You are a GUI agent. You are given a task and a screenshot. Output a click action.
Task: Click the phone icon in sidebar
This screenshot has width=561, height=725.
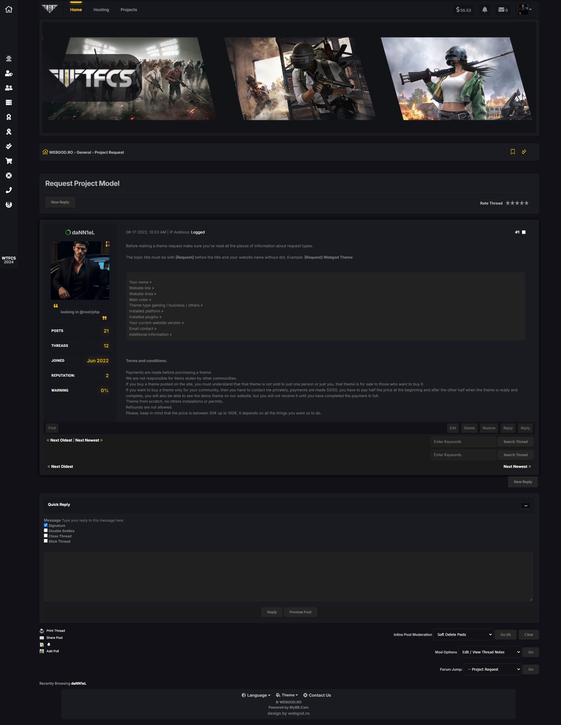tap(9, 190)
